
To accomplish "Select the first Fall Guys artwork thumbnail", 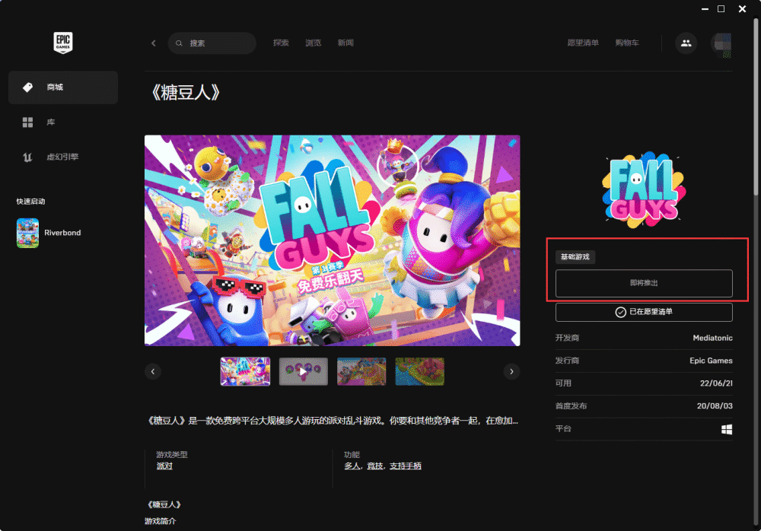I will (245, 372).
